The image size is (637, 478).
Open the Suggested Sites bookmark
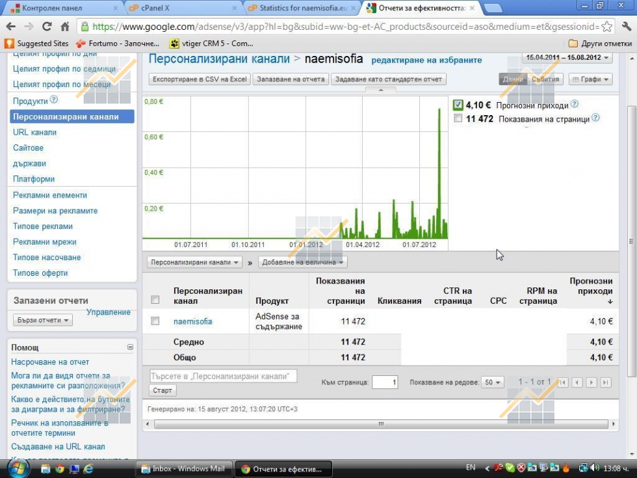point(36,44)
